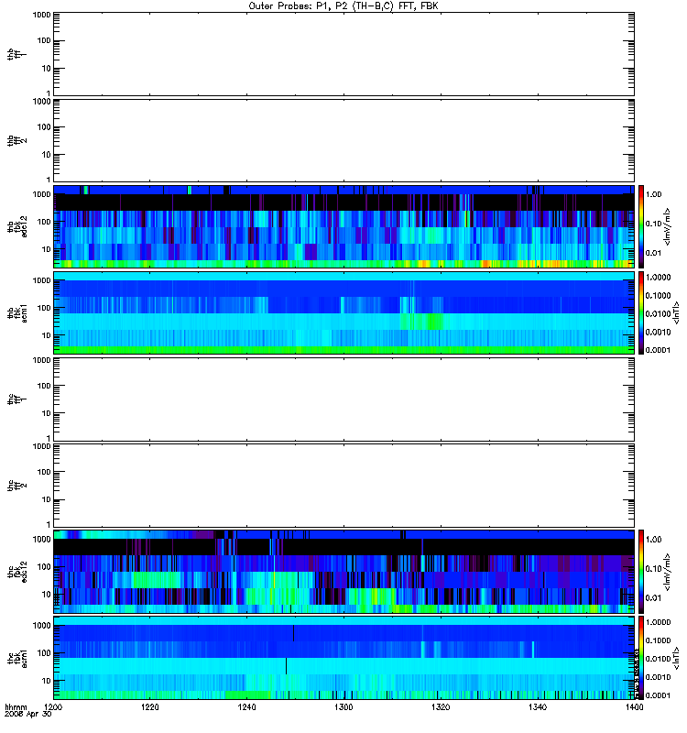Select the thc fbk scm1 spectrogram panel
687x733 pixels.
343,658
